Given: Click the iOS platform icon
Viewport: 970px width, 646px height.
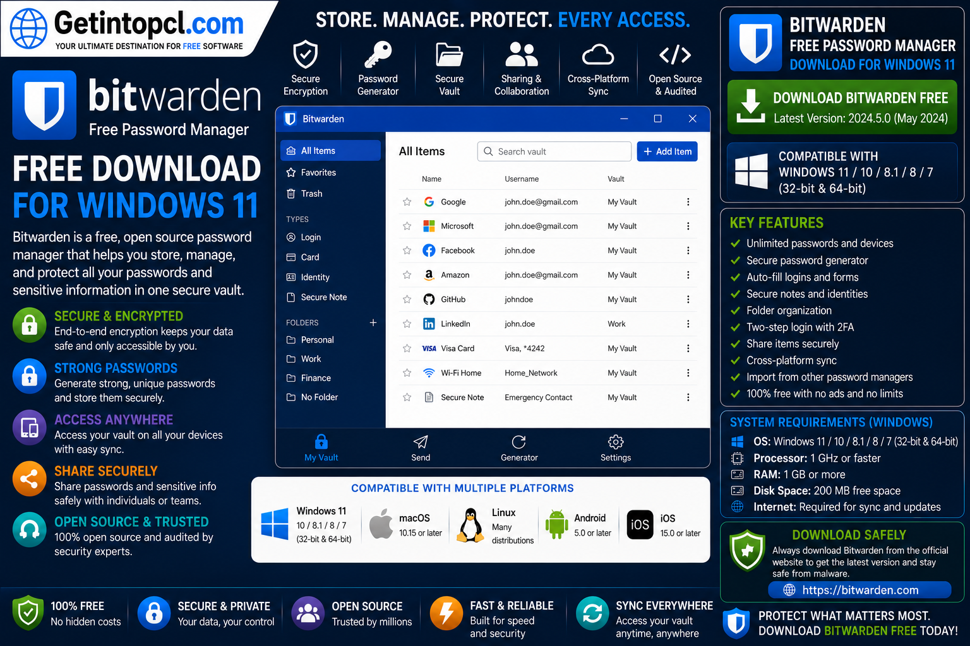Looking at the screenshot, I should point(640,524).
